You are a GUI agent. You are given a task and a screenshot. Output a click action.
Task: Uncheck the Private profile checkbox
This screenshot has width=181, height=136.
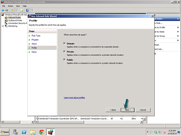(x=64, y=51)
